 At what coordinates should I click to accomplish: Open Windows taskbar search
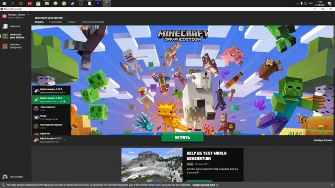pyautogui.click(x=13, y=4)
